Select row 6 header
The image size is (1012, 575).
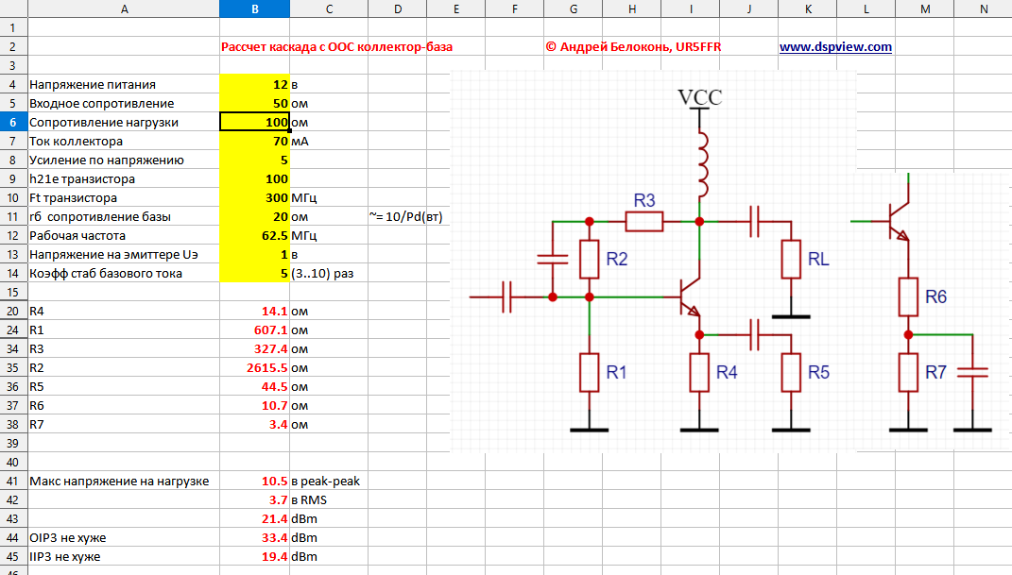coord(13,122)
